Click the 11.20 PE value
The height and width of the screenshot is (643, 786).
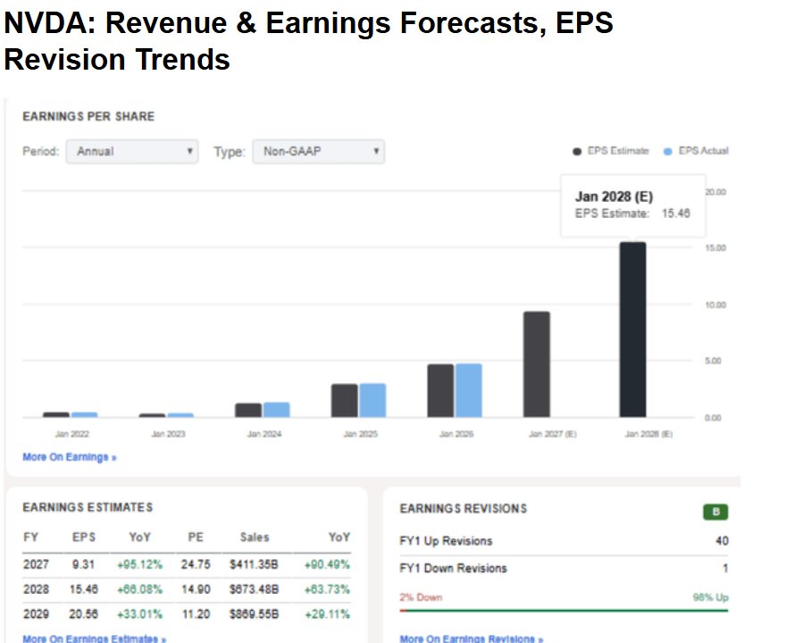196,614
